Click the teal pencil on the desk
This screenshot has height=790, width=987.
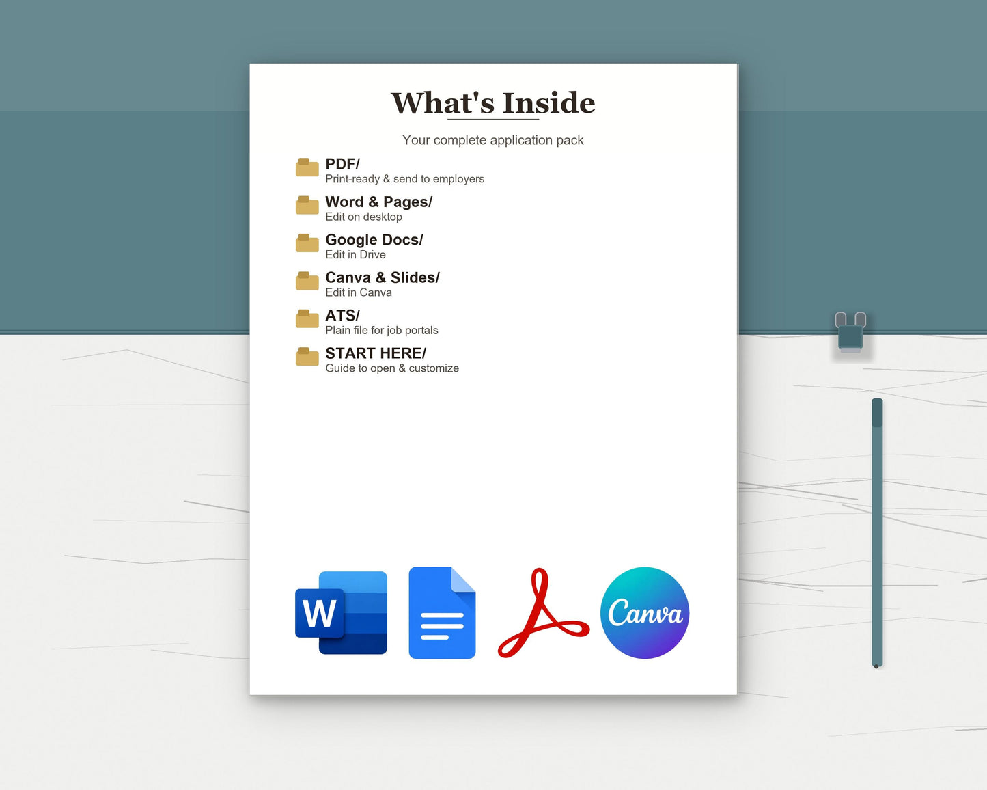click(877, 533)
